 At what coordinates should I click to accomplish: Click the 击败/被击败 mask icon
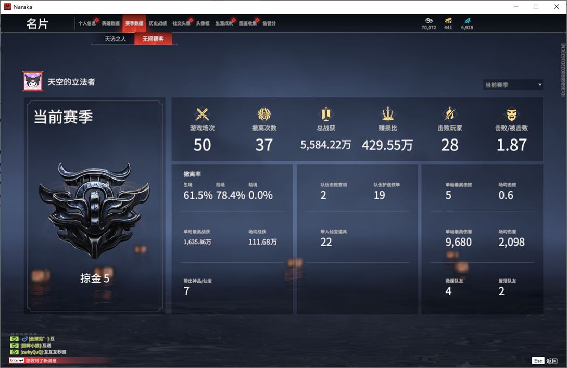tap(512, 115)
